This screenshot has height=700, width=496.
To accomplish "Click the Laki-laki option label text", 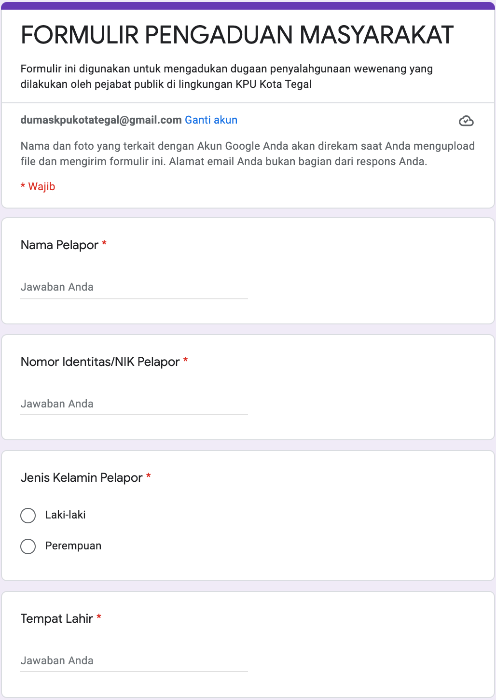I will pyautogui.click(x=65, y=515).
